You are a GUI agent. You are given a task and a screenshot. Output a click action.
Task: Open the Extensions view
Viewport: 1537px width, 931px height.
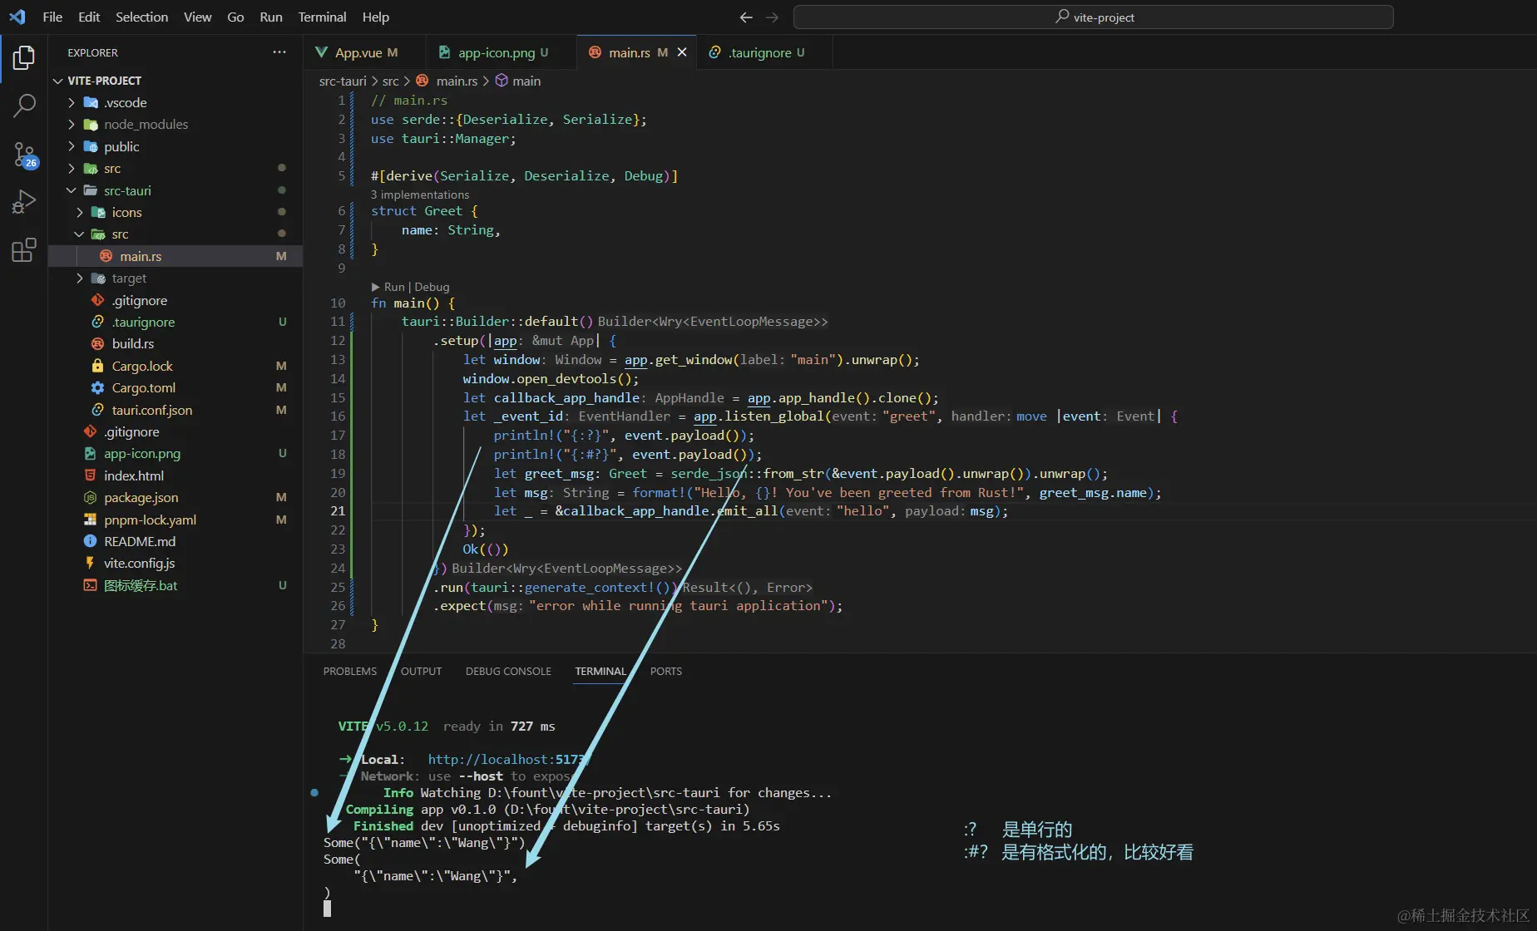24,250
